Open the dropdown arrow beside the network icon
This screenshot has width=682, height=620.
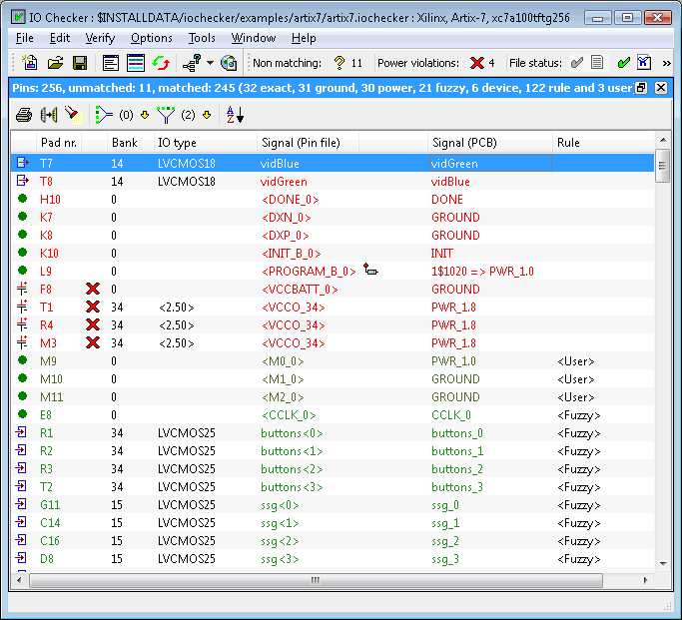pos(209,63)
